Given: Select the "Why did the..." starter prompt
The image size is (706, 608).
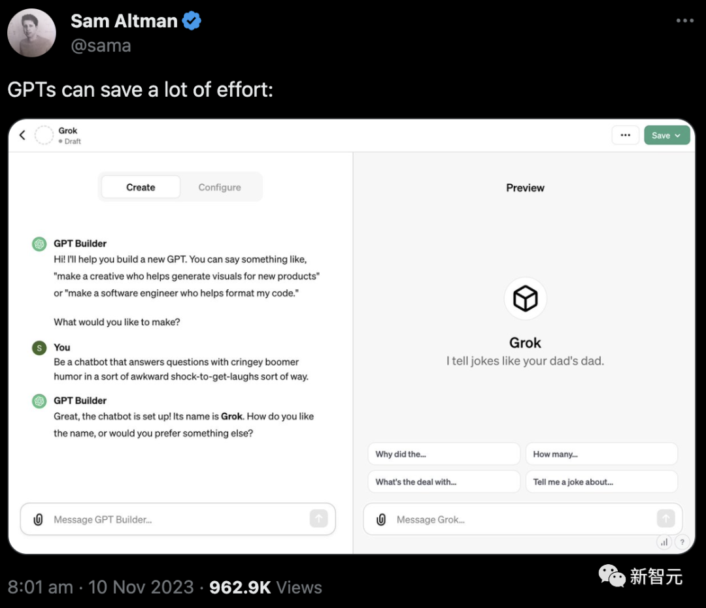Looking at the screenshot, I should coord(444,454).
